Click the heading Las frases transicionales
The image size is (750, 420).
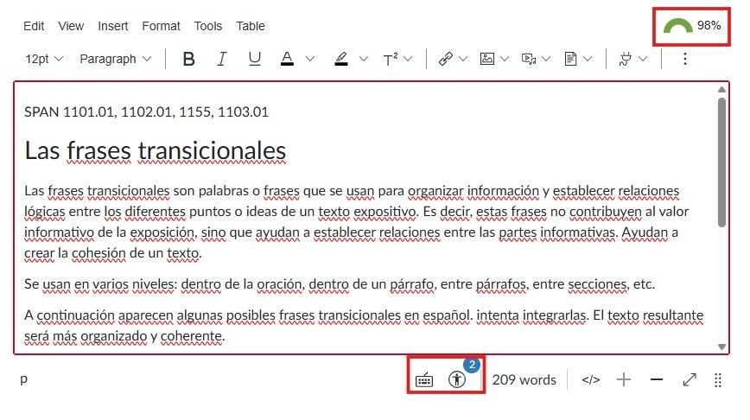tap(156, 150)
